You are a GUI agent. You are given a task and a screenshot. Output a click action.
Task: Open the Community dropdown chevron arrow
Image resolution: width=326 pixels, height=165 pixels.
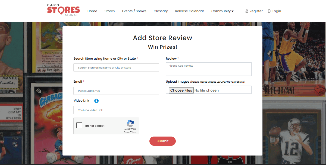233,11
